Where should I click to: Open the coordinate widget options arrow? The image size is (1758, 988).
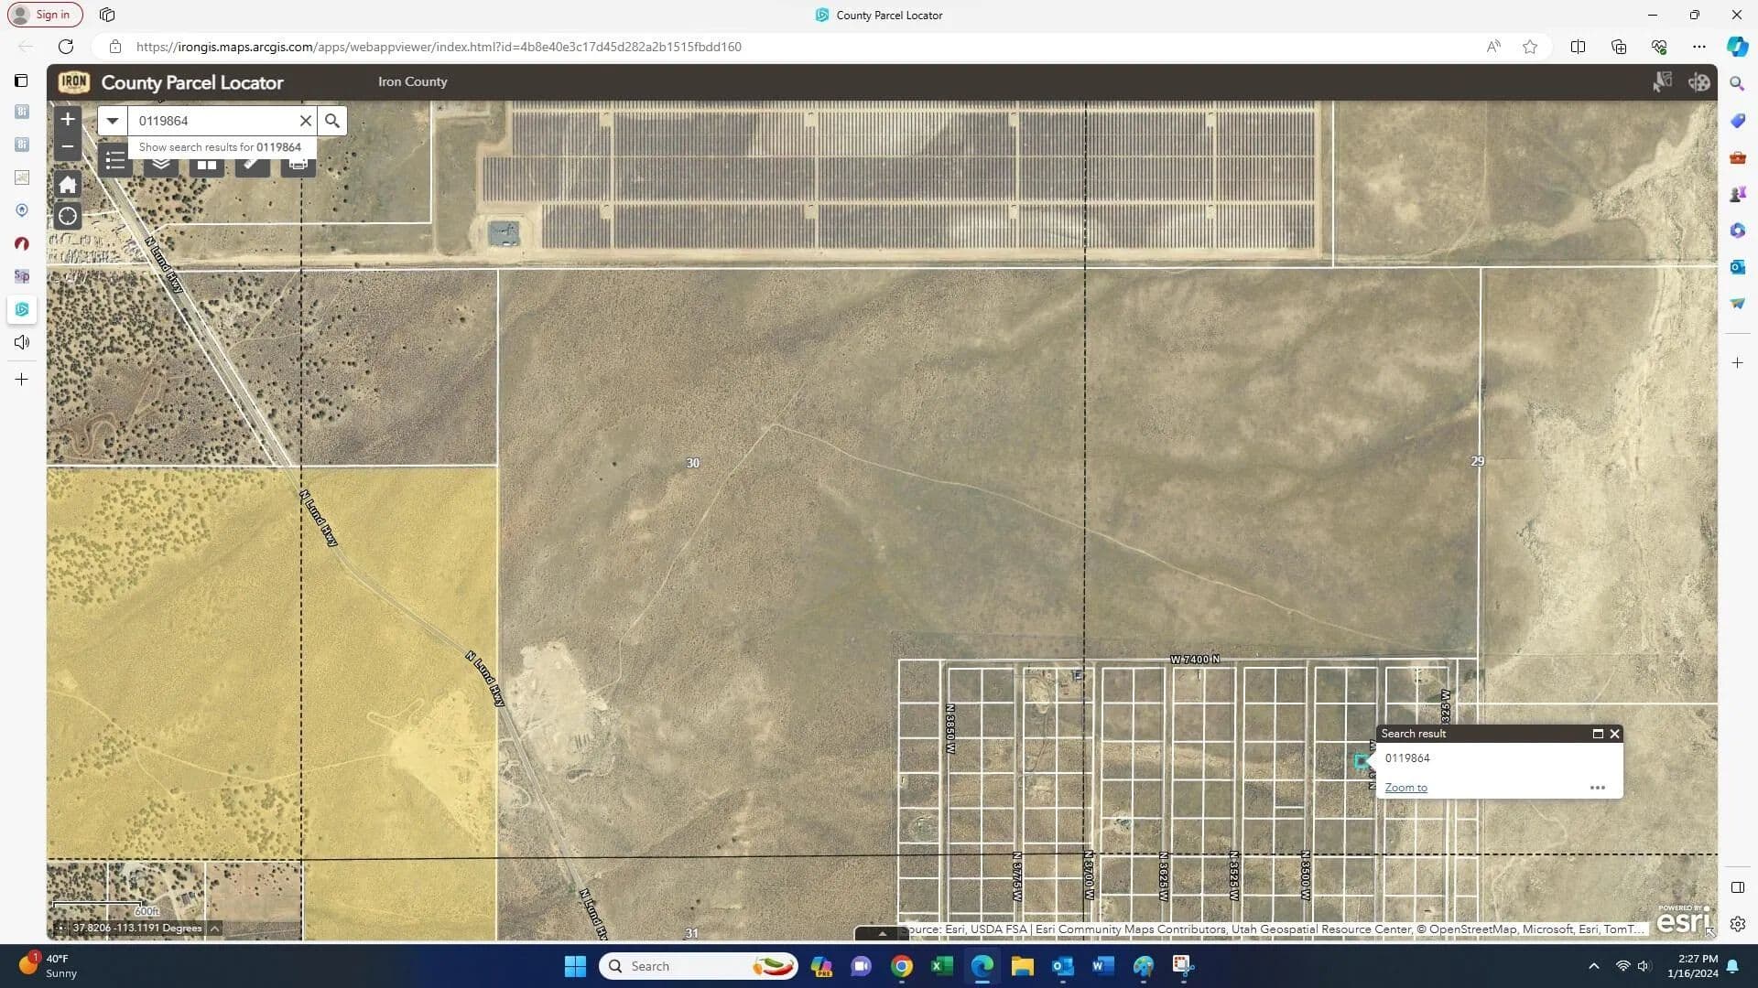pyautogui.click(x=215, y=929)
